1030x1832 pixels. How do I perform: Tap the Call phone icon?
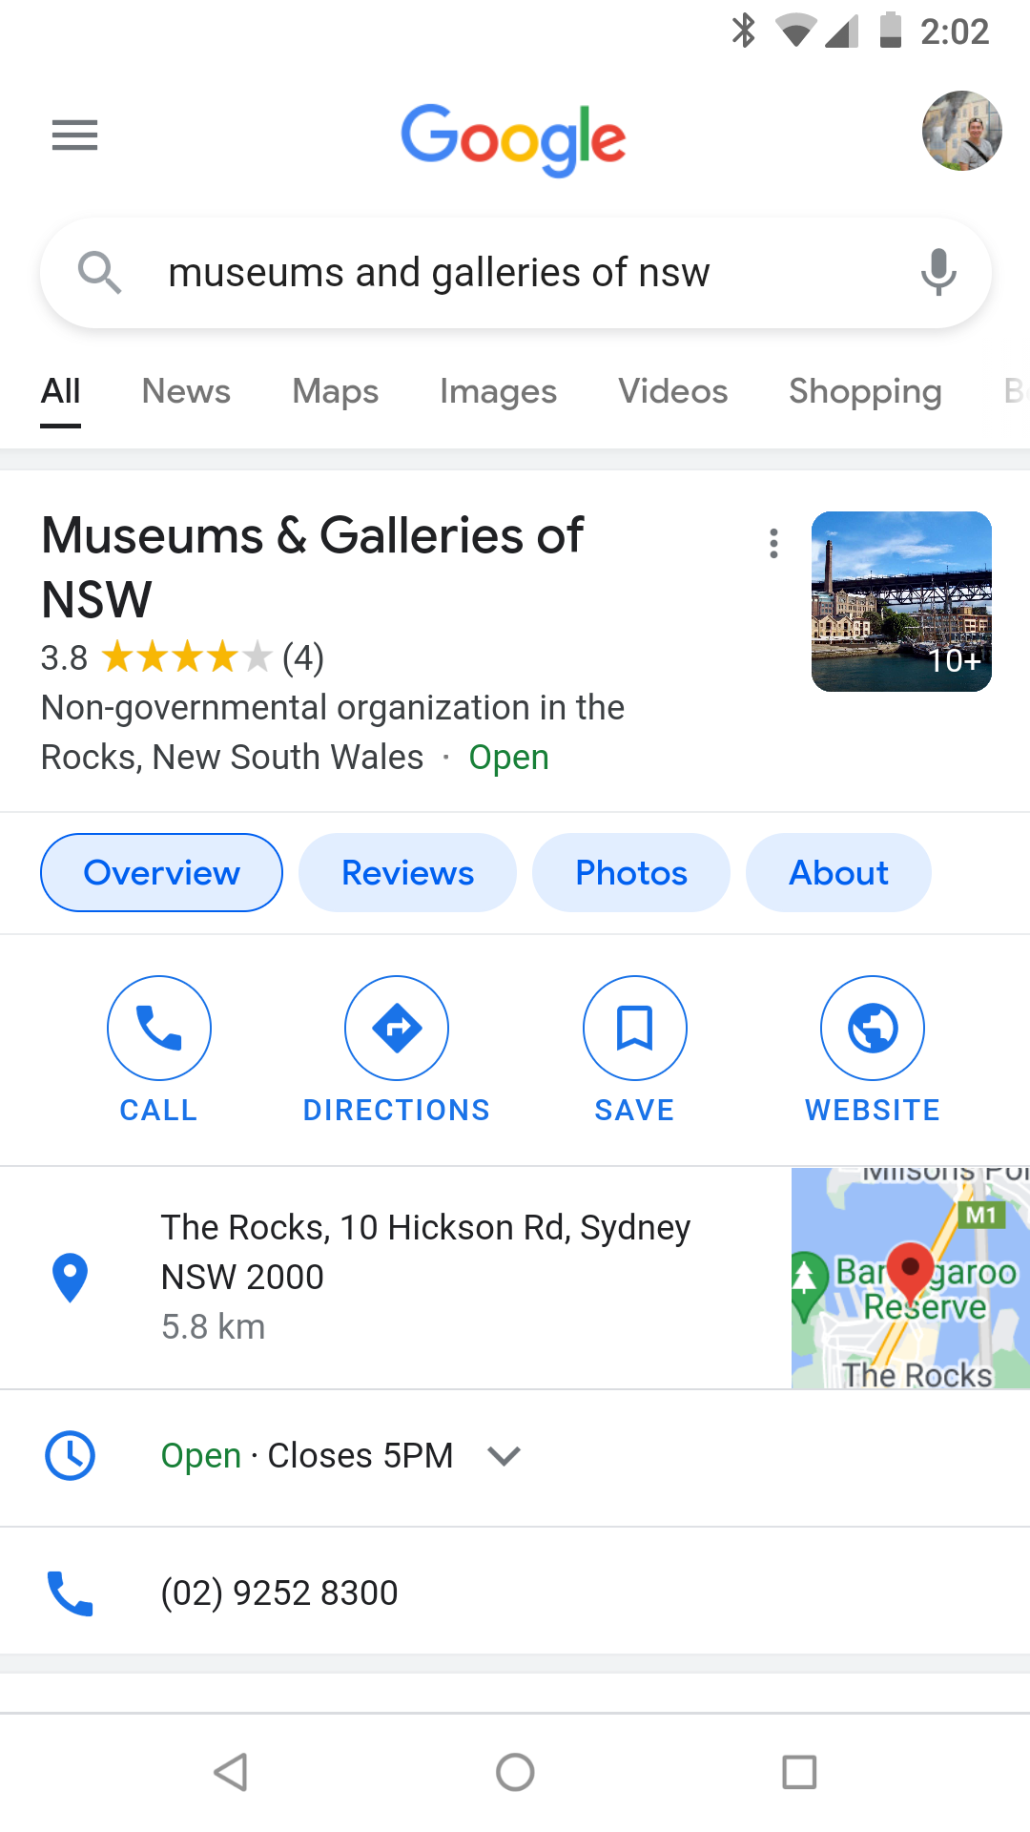(159, 1028)
